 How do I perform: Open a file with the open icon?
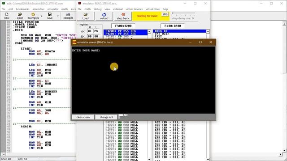click(x=20, y=16)
